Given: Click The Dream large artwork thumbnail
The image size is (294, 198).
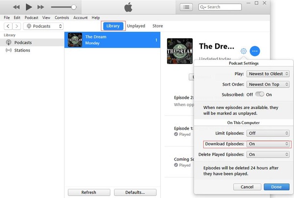Looking at the screenshot, I should pyautogui.click(x=180, y=51).
